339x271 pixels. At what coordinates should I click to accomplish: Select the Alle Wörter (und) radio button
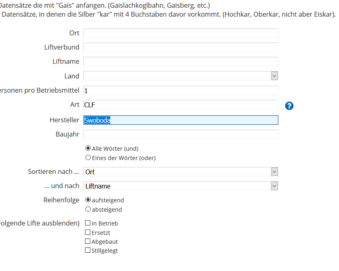(88, 148)
